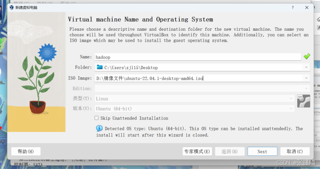
Task: Enable the Skip Unattended Installation checkbox
Action: click(x=97, y=118)
